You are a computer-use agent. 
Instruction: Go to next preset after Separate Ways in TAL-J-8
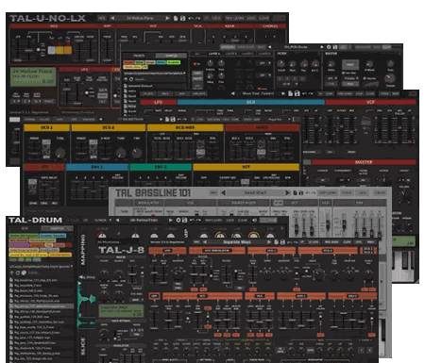click(269, 242)
